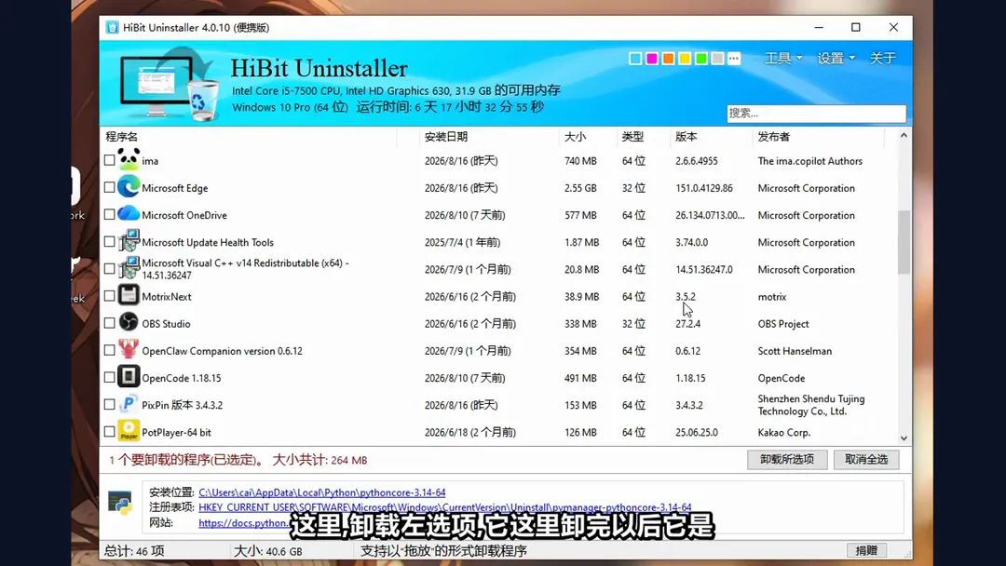The image size is (1006, 566).
Task: Tick the PotPlayer-64 bit checkbox
Action: pyautogui.click(x=109, y=431)
